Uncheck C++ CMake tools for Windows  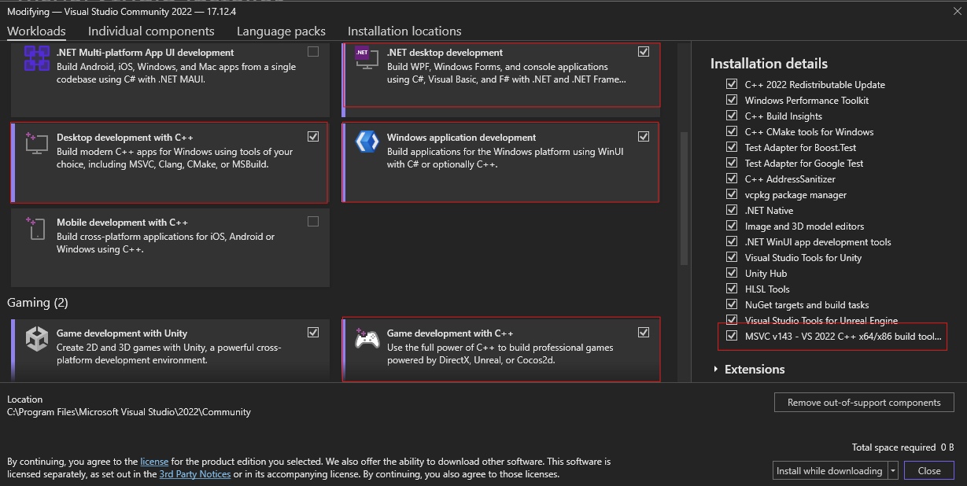pyautogui.click(x=732, y=131)
